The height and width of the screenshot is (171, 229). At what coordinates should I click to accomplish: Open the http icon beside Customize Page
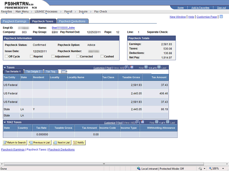click(x=221, y=17)
